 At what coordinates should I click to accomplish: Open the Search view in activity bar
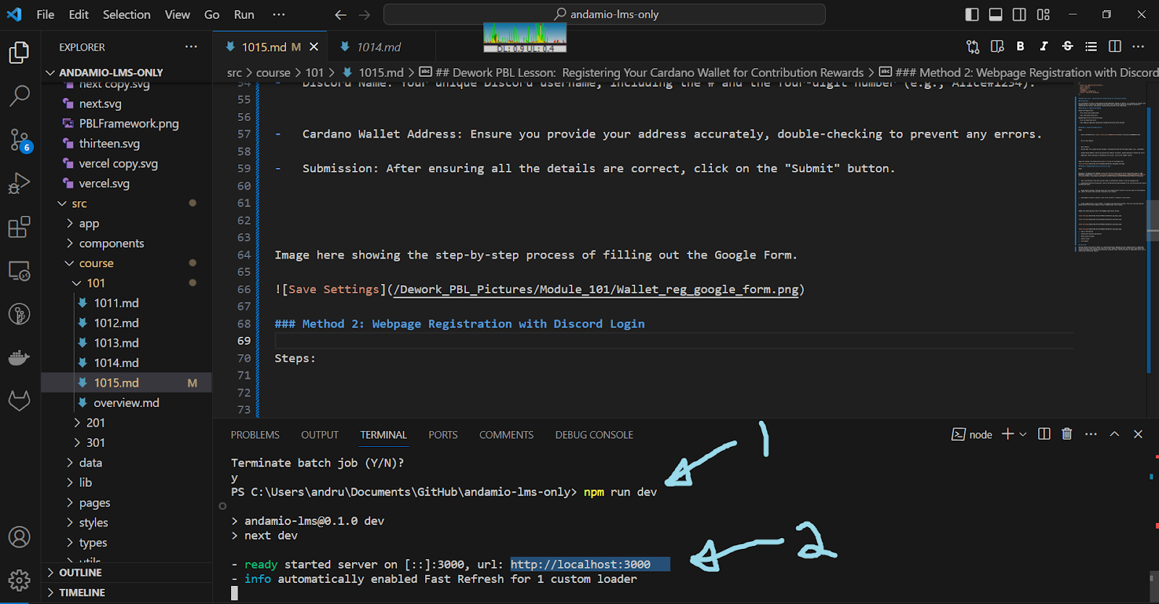coord(20,96)
